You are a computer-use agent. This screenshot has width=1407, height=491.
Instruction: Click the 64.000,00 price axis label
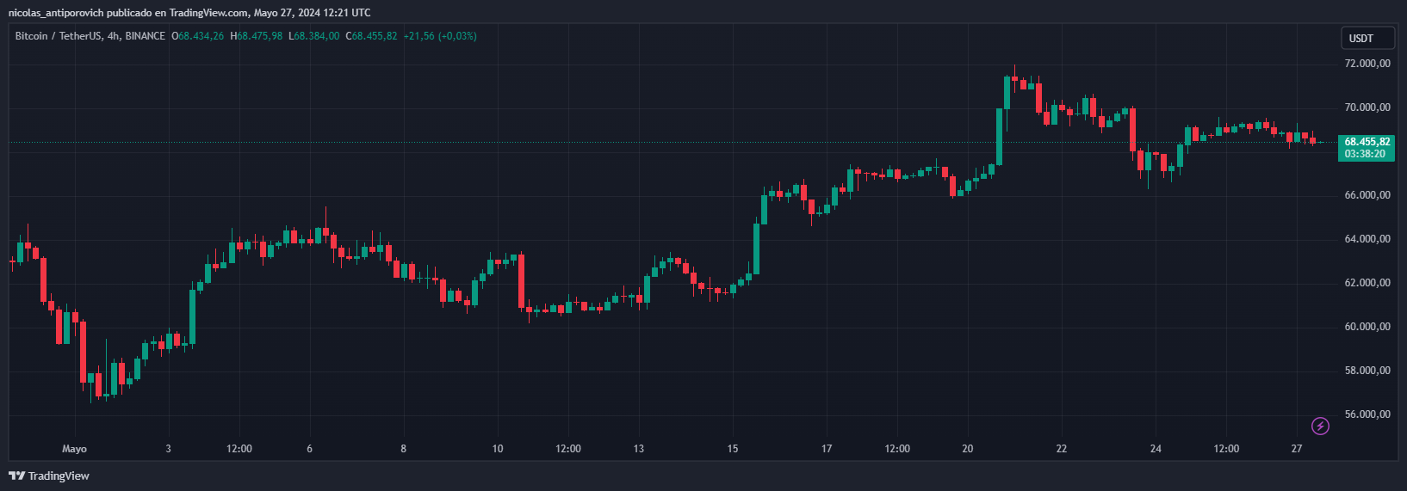pyautogui.click(x=1367, y=239)
